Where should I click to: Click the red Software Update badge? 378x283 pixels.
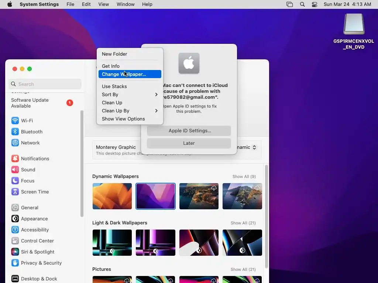[x=70, y=103]
